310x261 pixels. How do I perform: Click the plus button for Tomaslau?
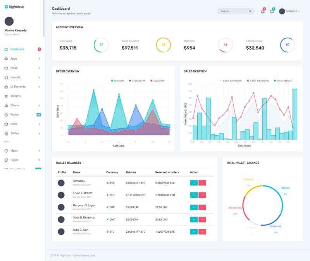coord(194,183)
